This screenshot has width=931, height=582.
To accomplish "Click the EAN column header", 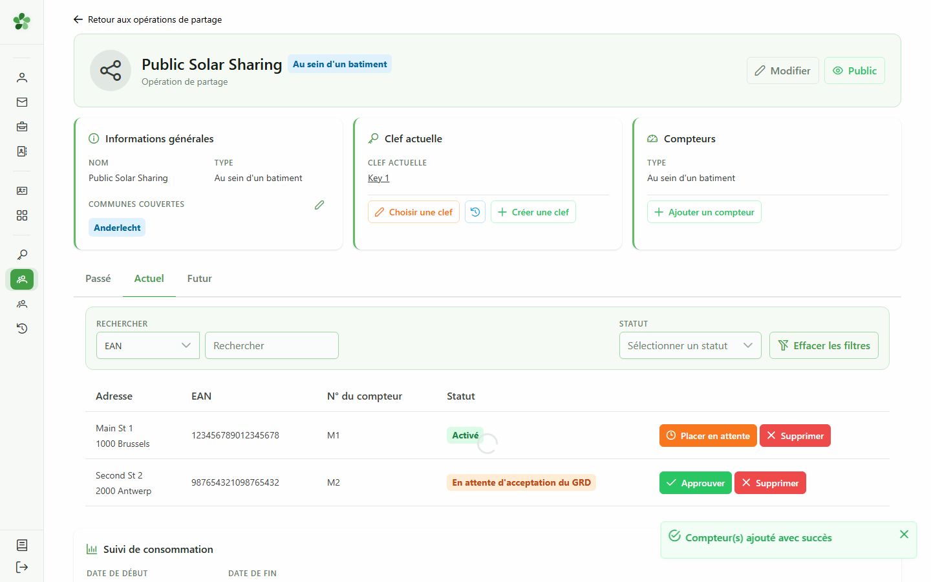I will (x=201, y=396).
